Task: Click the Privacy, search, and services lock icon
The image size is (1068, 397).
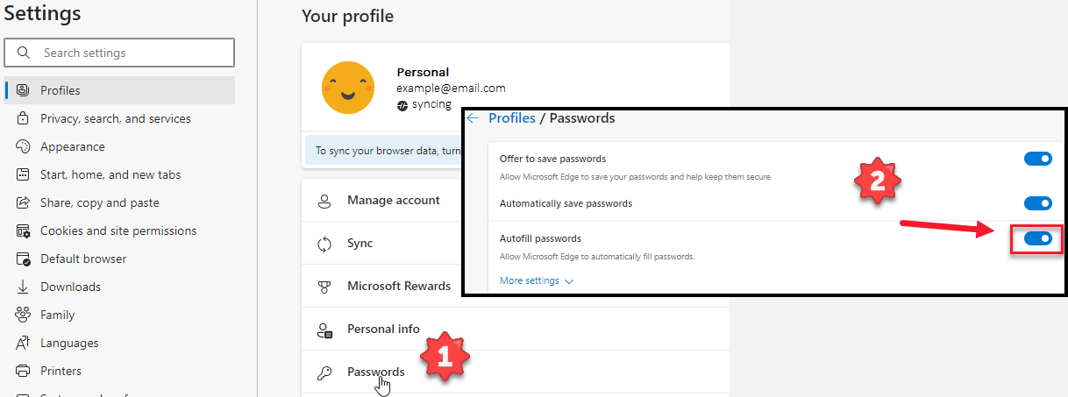Action: pos(23,118)
